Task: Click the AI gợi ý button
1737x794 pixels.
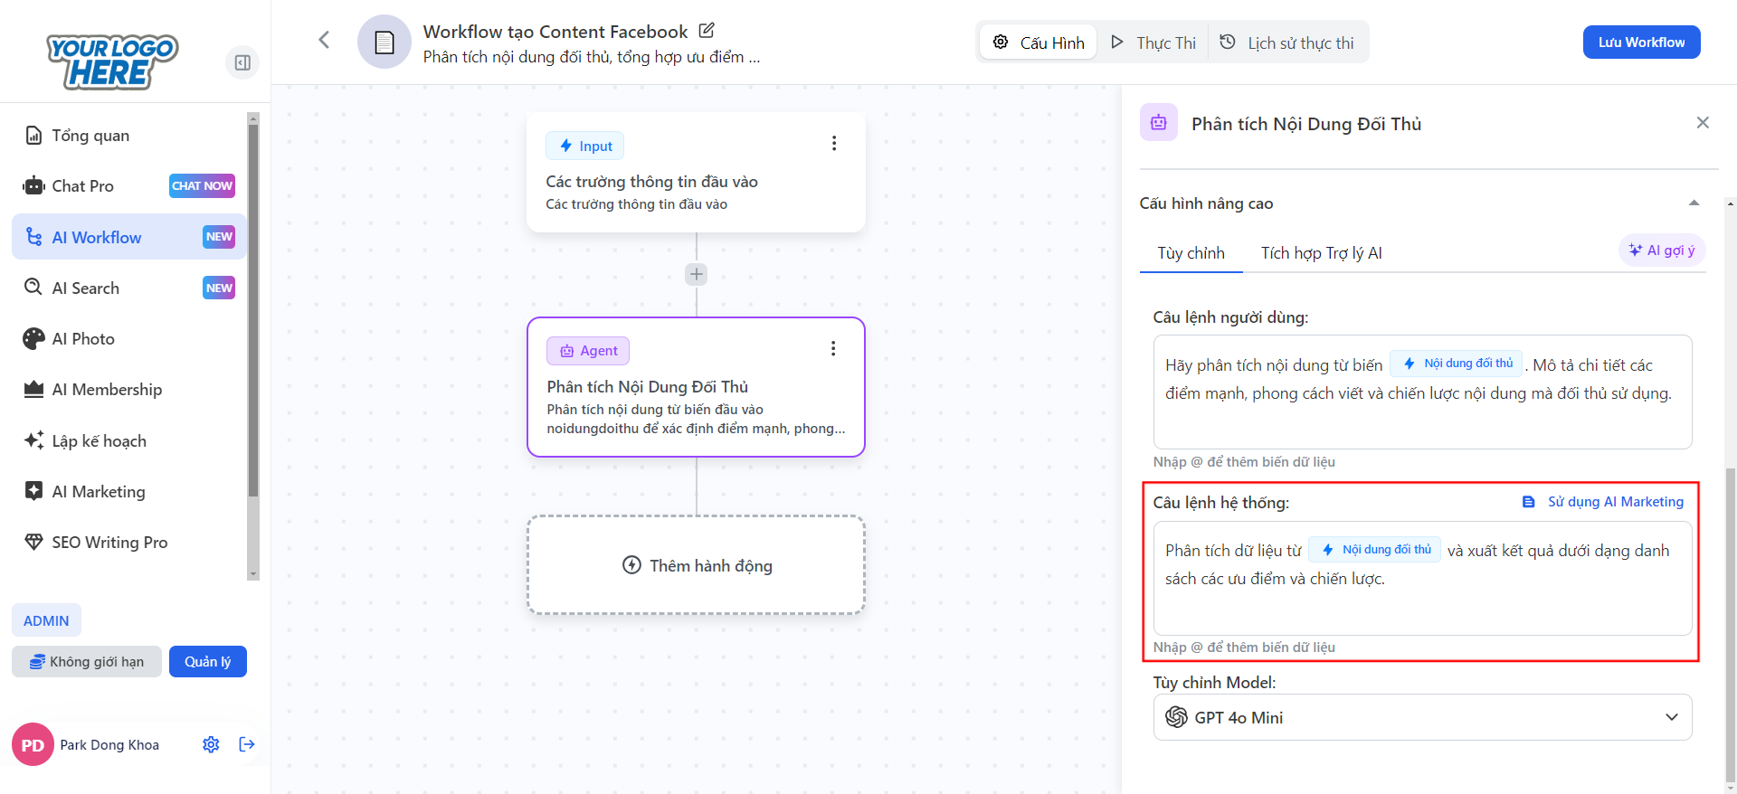Action: (x=1661, y=250)
